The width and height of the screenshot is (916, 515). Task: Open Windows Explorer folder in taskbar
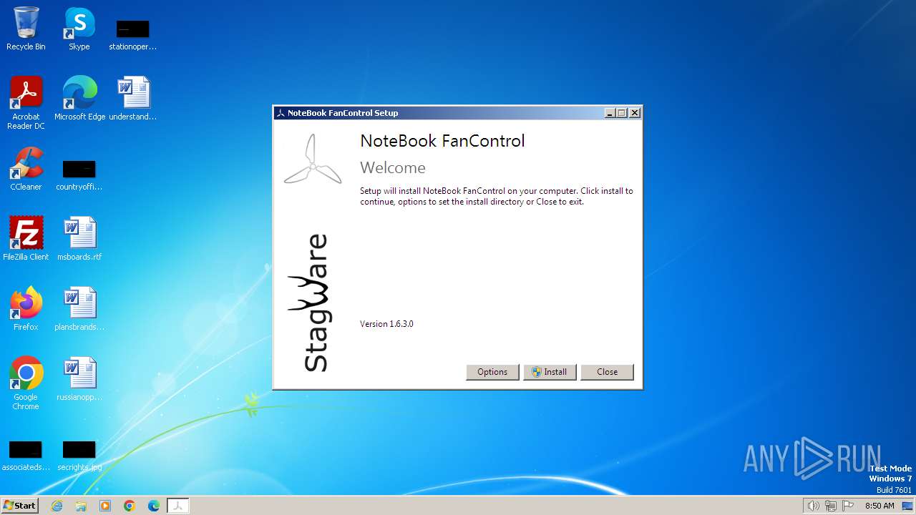coord(81,506)
